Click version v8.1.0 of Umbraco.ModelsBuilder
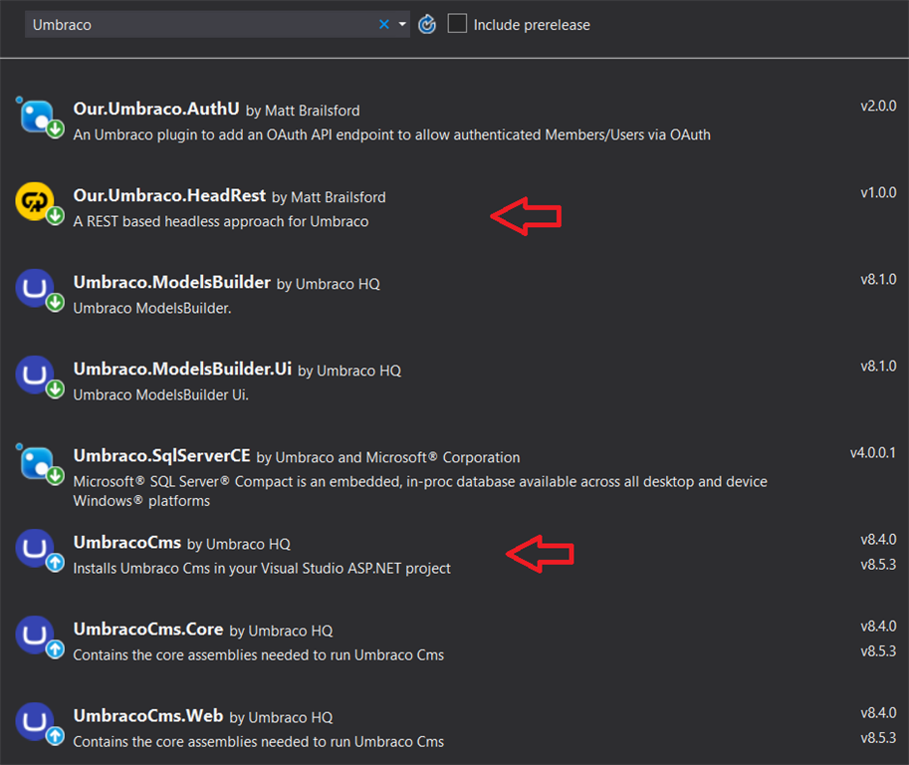The width and height of the screenshot is (909, 765). (x=878, y=280)
